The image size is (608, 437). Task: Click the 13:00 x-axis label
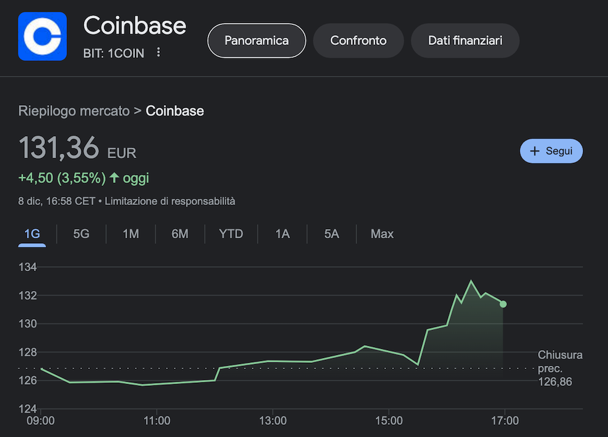pos(272,421)
